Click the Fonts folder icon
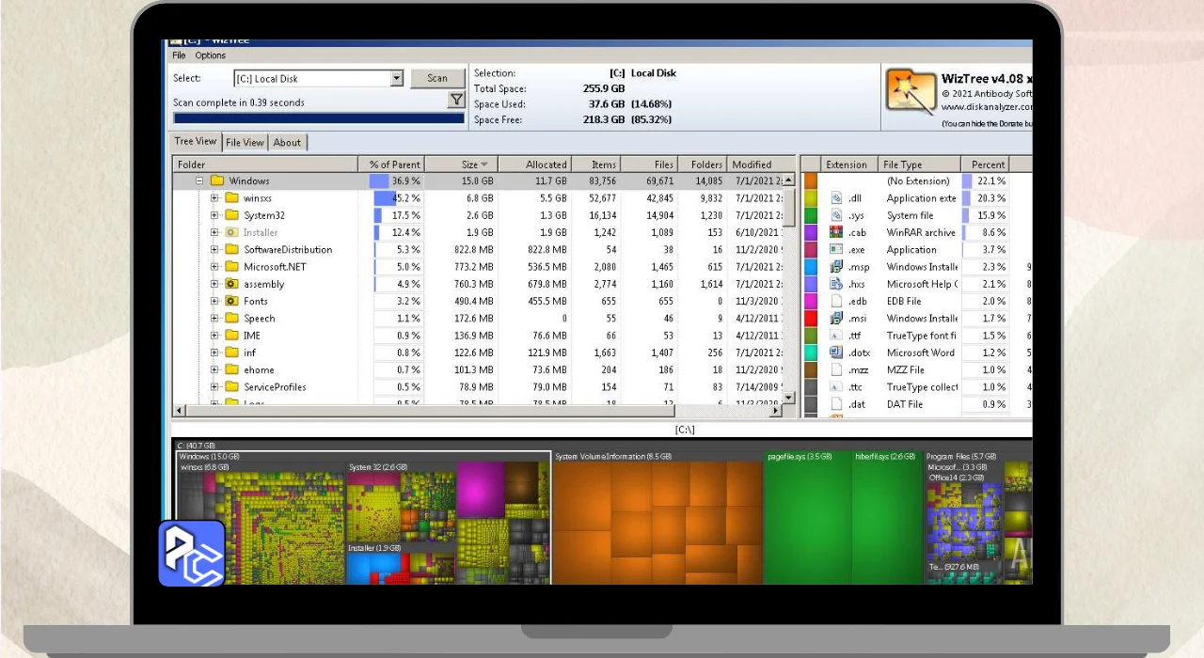1204x658 pixels. 230,301
